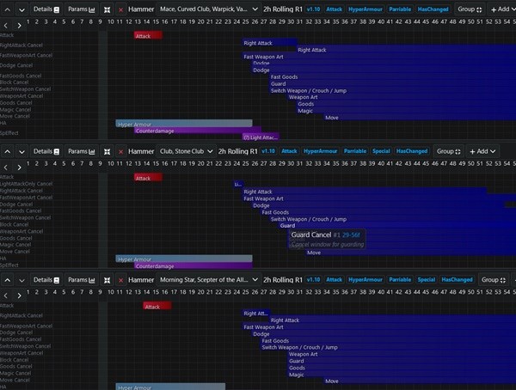
Task: Click the expand icon in the Club, Stone Club panel
Action: click(107, 150)
